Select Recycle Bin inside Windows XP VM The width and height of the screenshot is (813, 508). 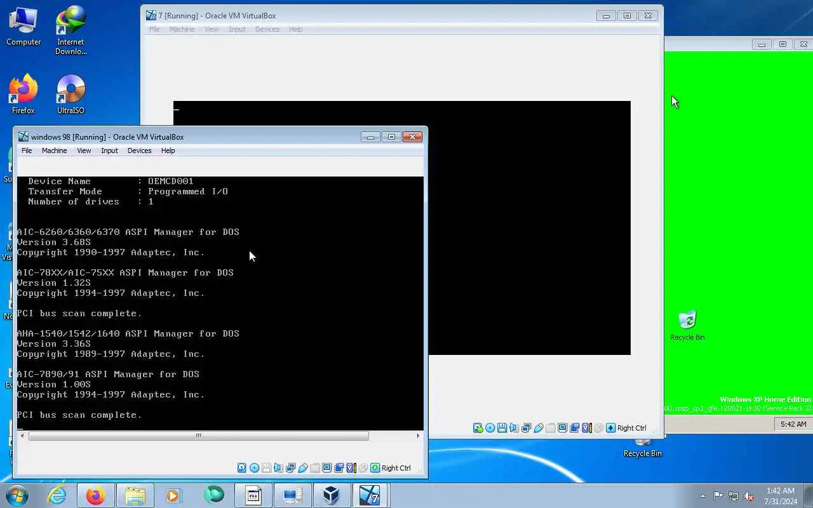coord(687,326)
